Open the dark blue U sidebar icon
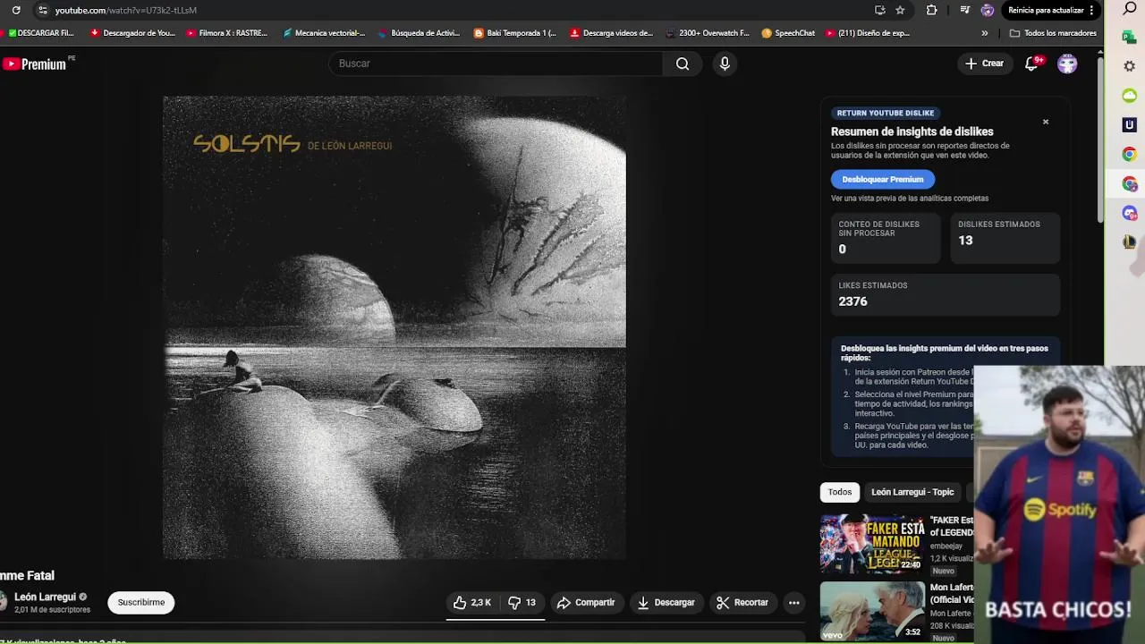Screen dimensions: 1145x644 1130,125
